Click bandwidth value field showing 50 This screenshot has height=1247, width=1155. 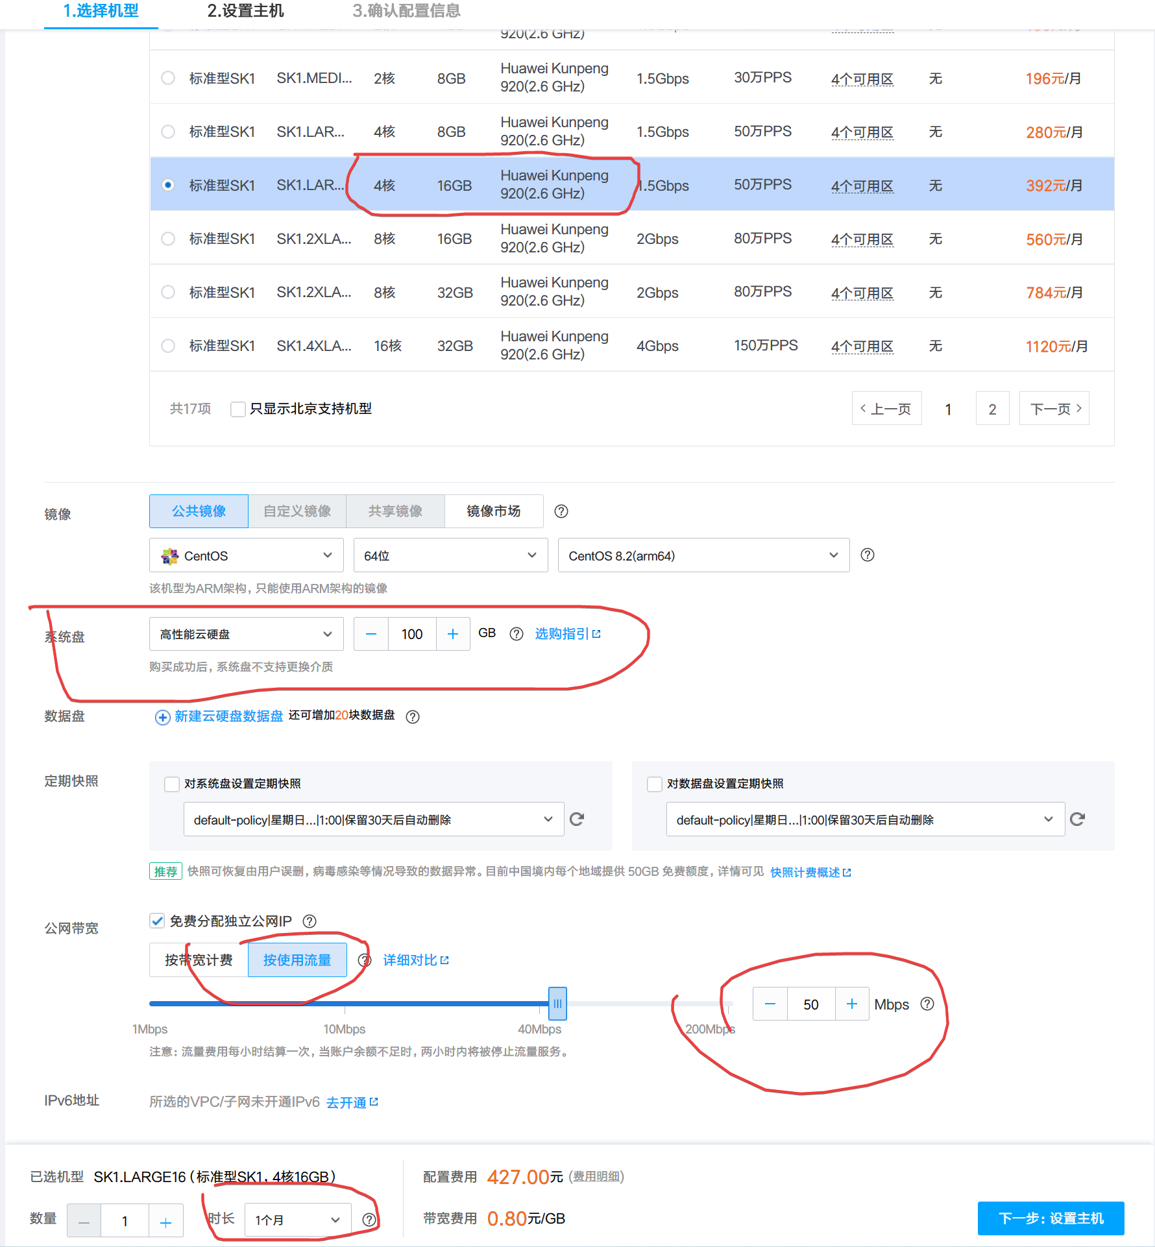click(x=811, y=1004)
